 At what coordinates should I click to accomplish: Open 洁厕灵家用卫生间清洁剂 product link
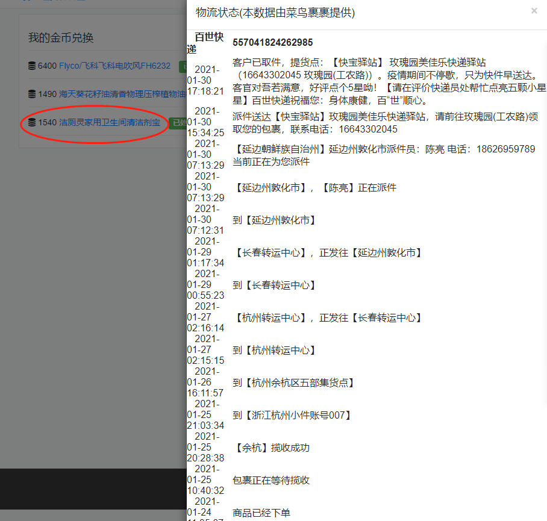tap(110, 122)
